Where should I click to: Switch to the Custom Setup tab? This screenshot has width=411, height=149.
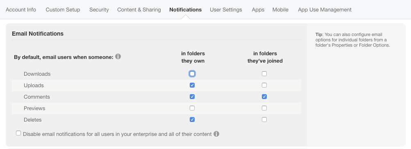(x=63, y=10)
